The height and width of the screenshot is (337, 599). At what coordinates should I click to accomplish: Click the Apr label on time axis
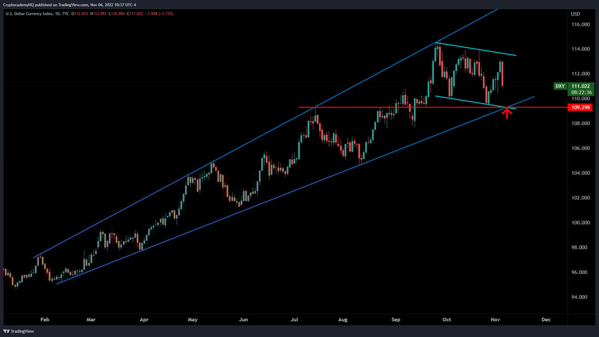coord(144,319)
